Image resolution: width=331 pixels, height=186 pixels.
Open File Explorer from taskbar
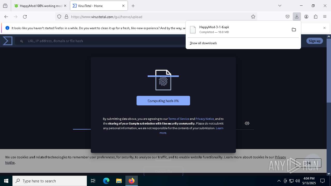[x=119, y=181]
